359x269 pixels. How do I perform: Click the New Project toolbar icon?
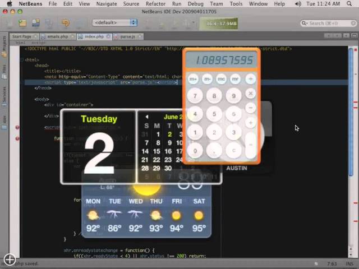coord(22,23)
